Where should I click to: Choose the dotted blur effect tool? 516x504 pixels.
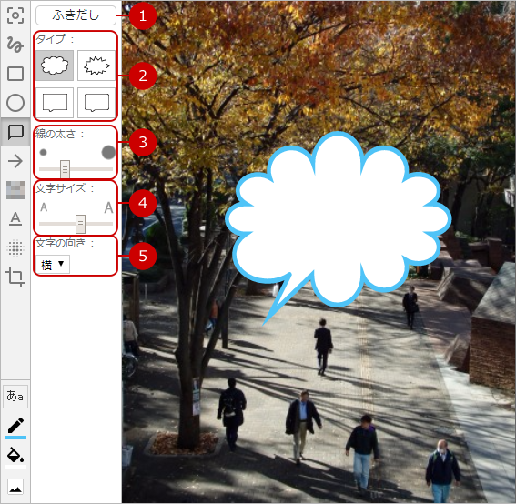(15, 247)
